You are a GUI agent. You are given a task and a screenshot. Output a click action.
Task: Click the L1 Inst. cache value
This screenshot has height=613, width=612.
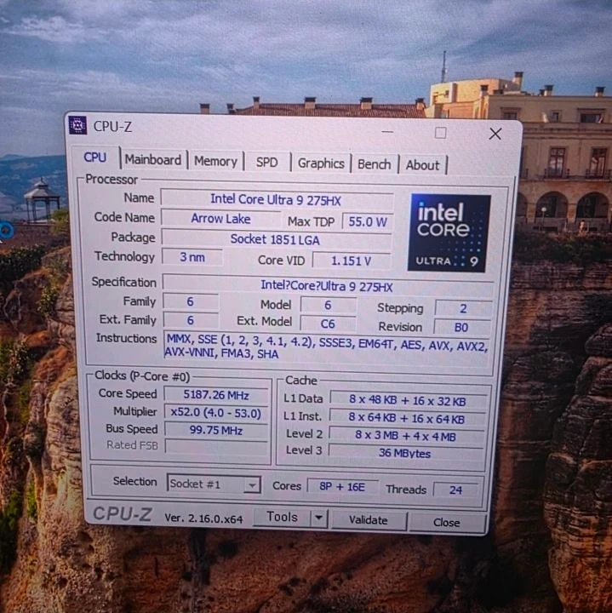(407, 418)
